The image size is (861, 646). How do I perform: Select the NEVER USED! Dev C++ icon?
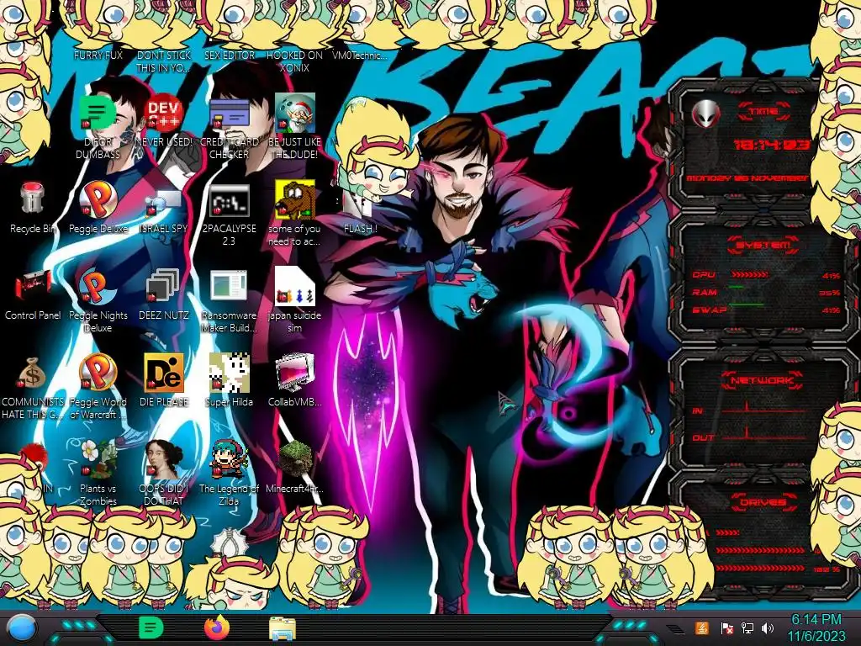pos(164,113)
